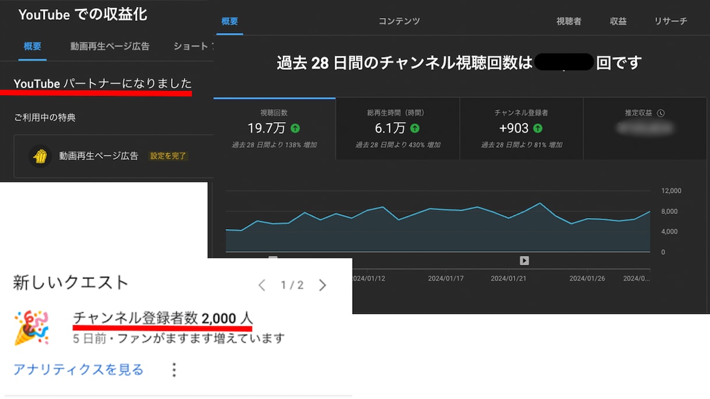This screenshot has height=399, width=710.
Task: Select the 視聴回数 19.7万 metric card
Action: 274,129
